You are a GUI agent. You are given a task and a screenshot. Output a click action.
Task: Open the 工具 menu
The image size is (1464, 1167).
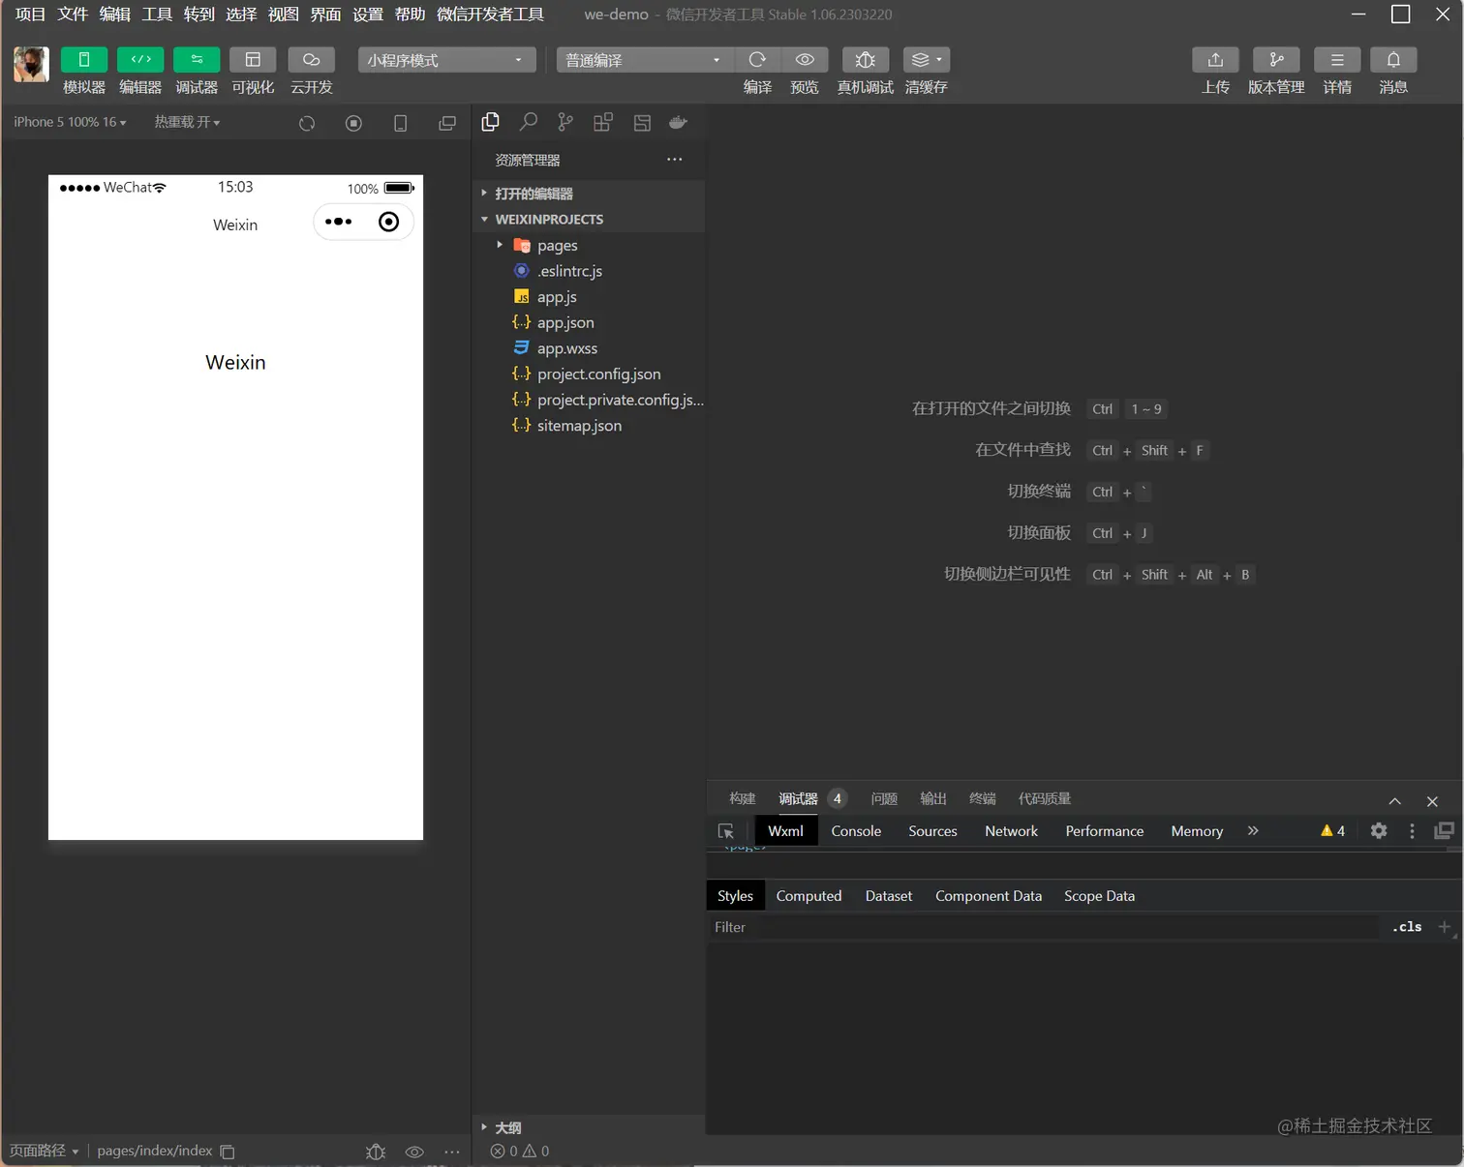(x=157, y=15)
